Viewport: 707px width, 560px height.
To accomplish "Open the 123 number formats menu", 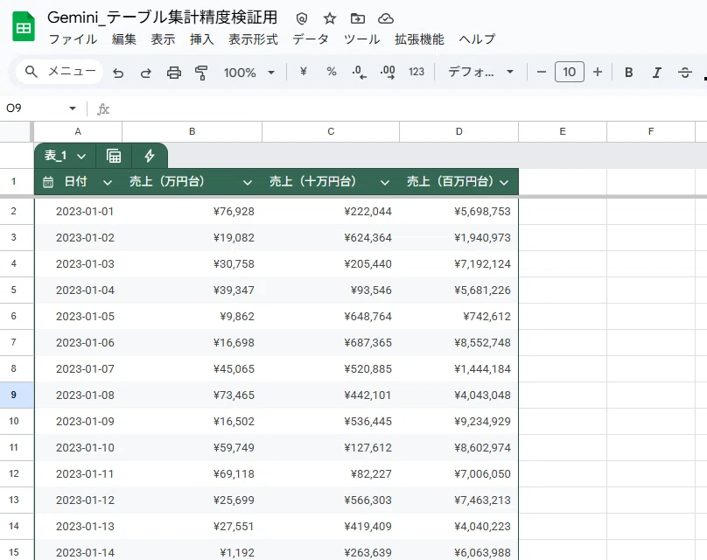I will click(x=416, y=72).
